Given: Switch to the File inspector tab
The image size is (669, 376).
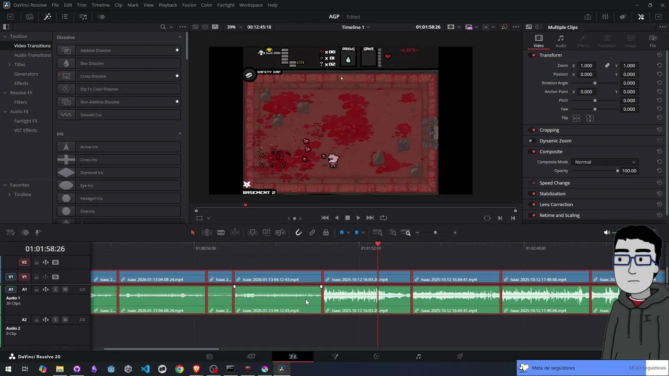Looking at the screenshot, I should [653, 41].
